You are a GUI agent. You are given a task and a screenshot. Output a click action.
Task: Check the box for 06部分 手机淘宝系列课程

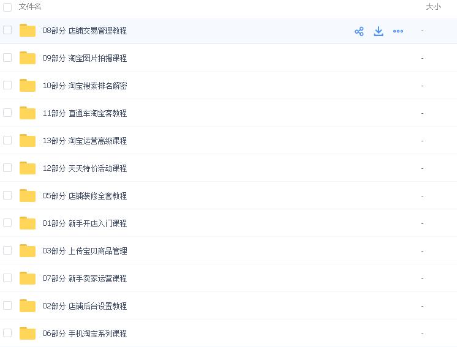pos(7,333)
